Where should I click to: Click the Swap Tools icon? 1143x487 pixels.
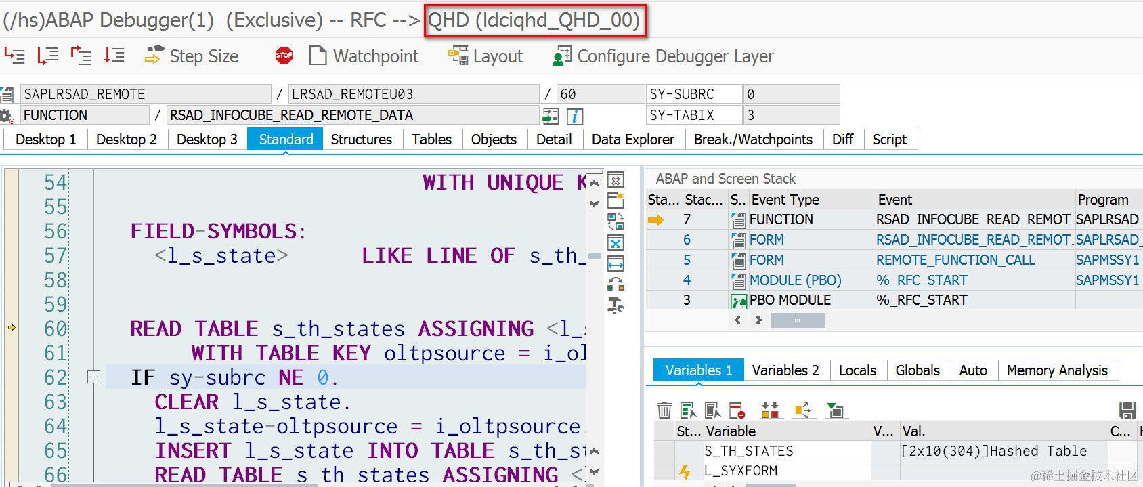pos(616,284)
